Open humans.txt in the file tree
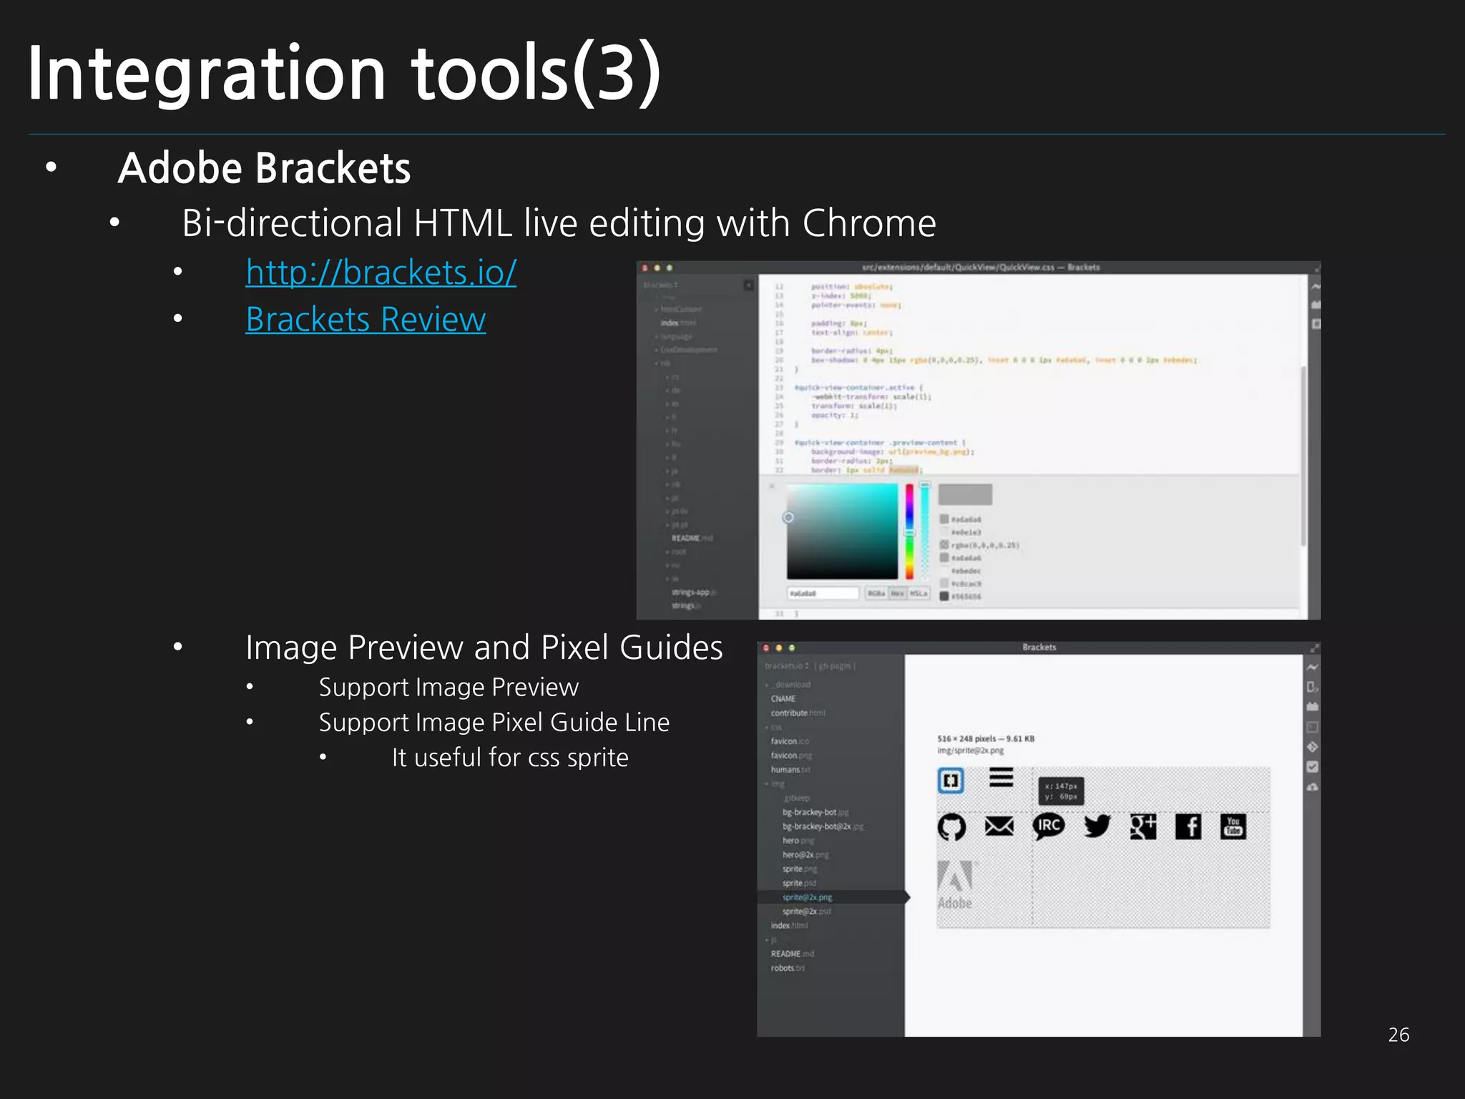The width and height of the screenshot is (1465, 1099). (790, 770)
